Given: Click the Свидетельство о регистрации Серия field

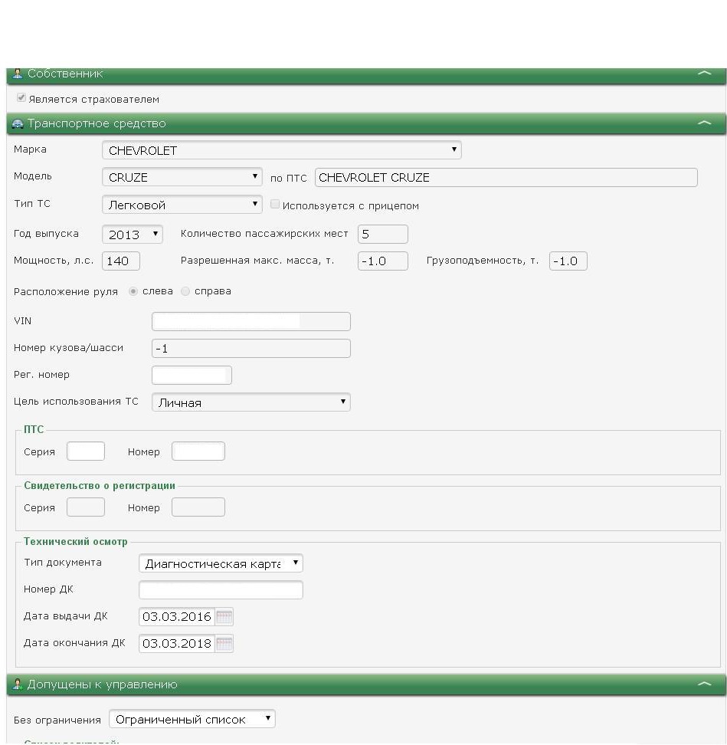Looking at the screenshot, I should click(86, 507).
